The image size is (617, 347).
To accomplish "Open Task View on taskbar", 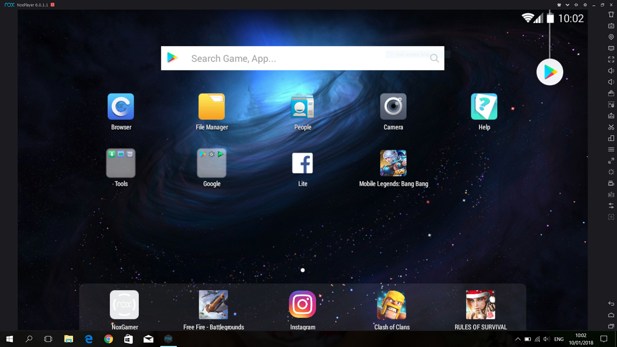I will point(48,339).
